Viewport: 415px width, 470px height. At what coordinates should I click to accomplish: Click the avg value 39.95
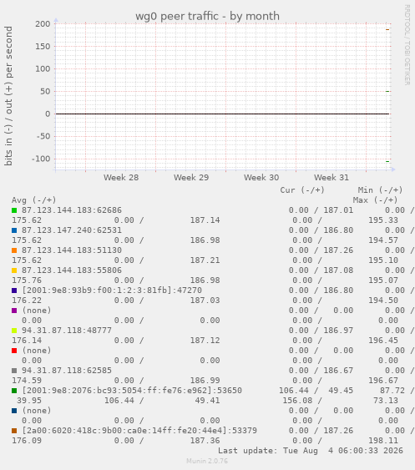click(x=29, y=401)
